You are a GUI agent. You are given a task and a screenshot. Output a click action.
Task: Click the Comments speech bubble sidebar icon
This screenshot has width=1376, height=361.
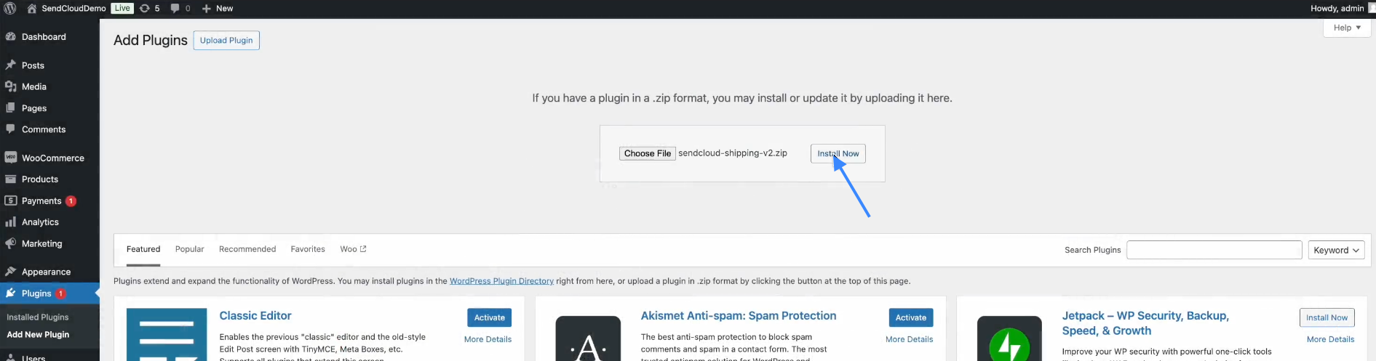click(11, 129)
